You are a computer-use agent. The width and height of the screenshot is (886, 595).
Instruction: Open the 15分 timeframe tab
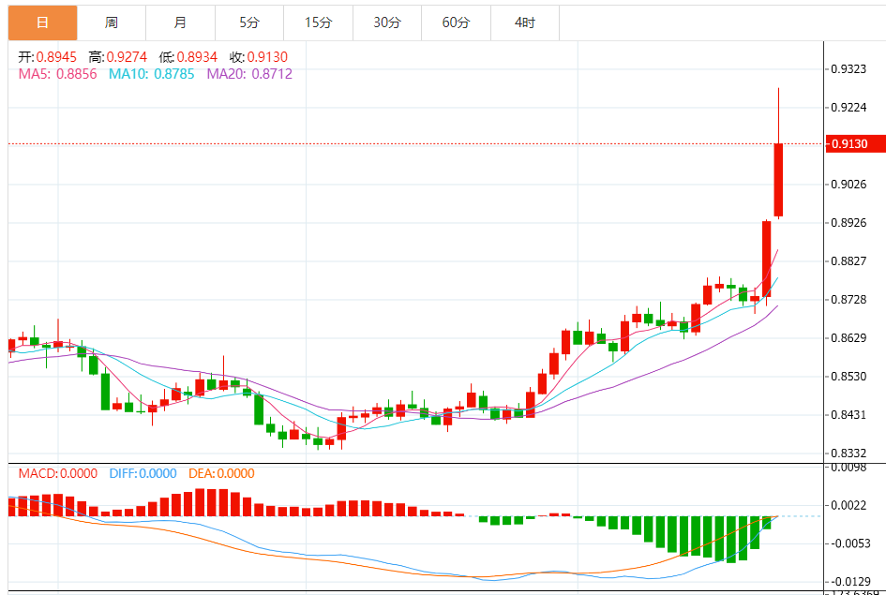(x=318, y=22)
